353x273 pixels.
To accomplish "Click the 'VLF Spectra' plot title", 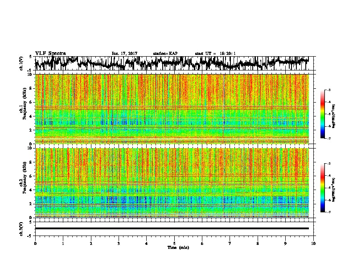I will click(50, 54).
